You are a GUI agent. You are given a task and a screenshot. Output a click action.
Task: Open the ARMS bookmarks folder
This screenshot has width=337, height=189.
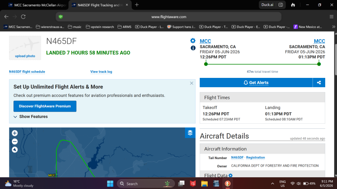point(124,27)
